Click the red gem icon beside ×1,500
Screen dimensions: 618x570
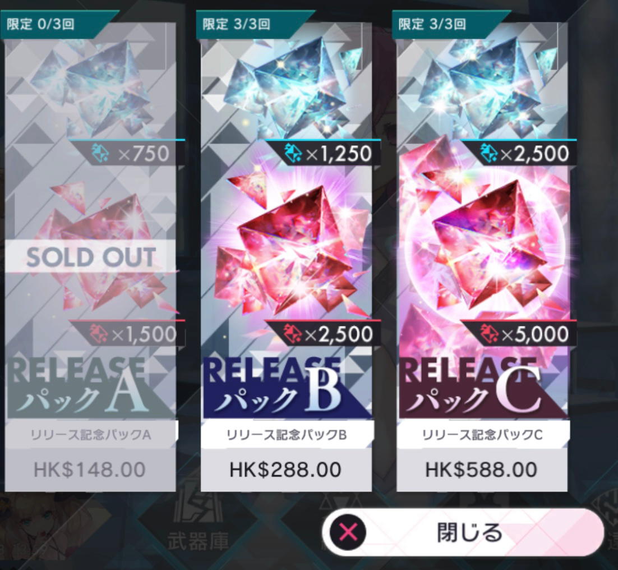tap(99, 334)
